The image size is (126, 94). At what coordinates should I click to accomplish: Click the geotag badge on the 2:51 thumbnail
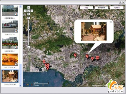[x=16, y=47]
